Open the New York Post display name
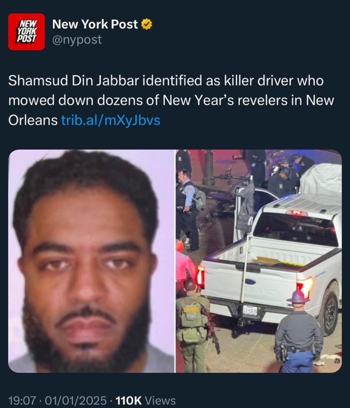The image size is (350, 408). point(95,24)
